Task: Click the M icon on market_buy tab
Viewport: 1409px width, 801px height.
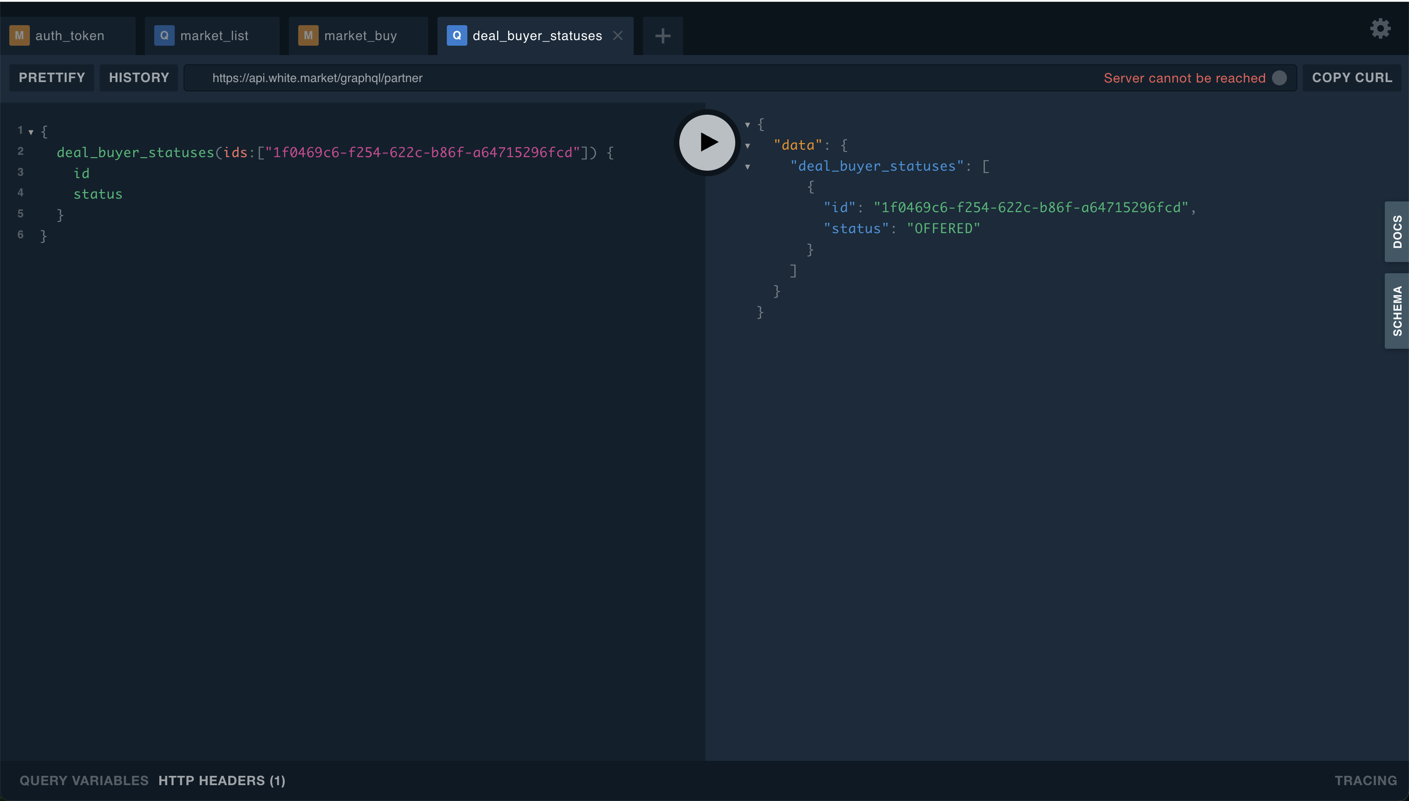Action: click(308, 36)
